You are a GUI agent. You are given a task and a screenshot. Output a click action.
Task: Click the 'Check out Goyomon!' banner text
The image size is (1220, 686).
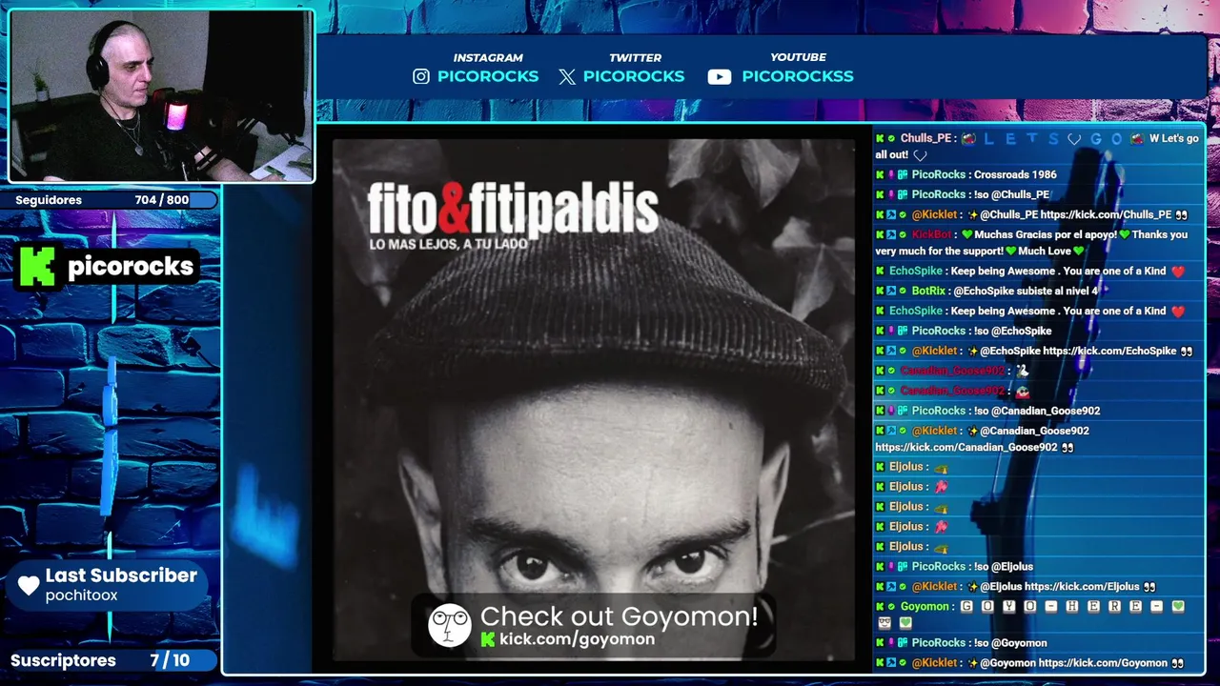(x=620, y=616)
